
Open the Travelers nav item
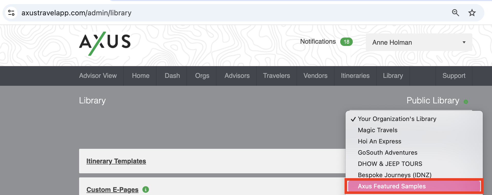tap(276, 76)
